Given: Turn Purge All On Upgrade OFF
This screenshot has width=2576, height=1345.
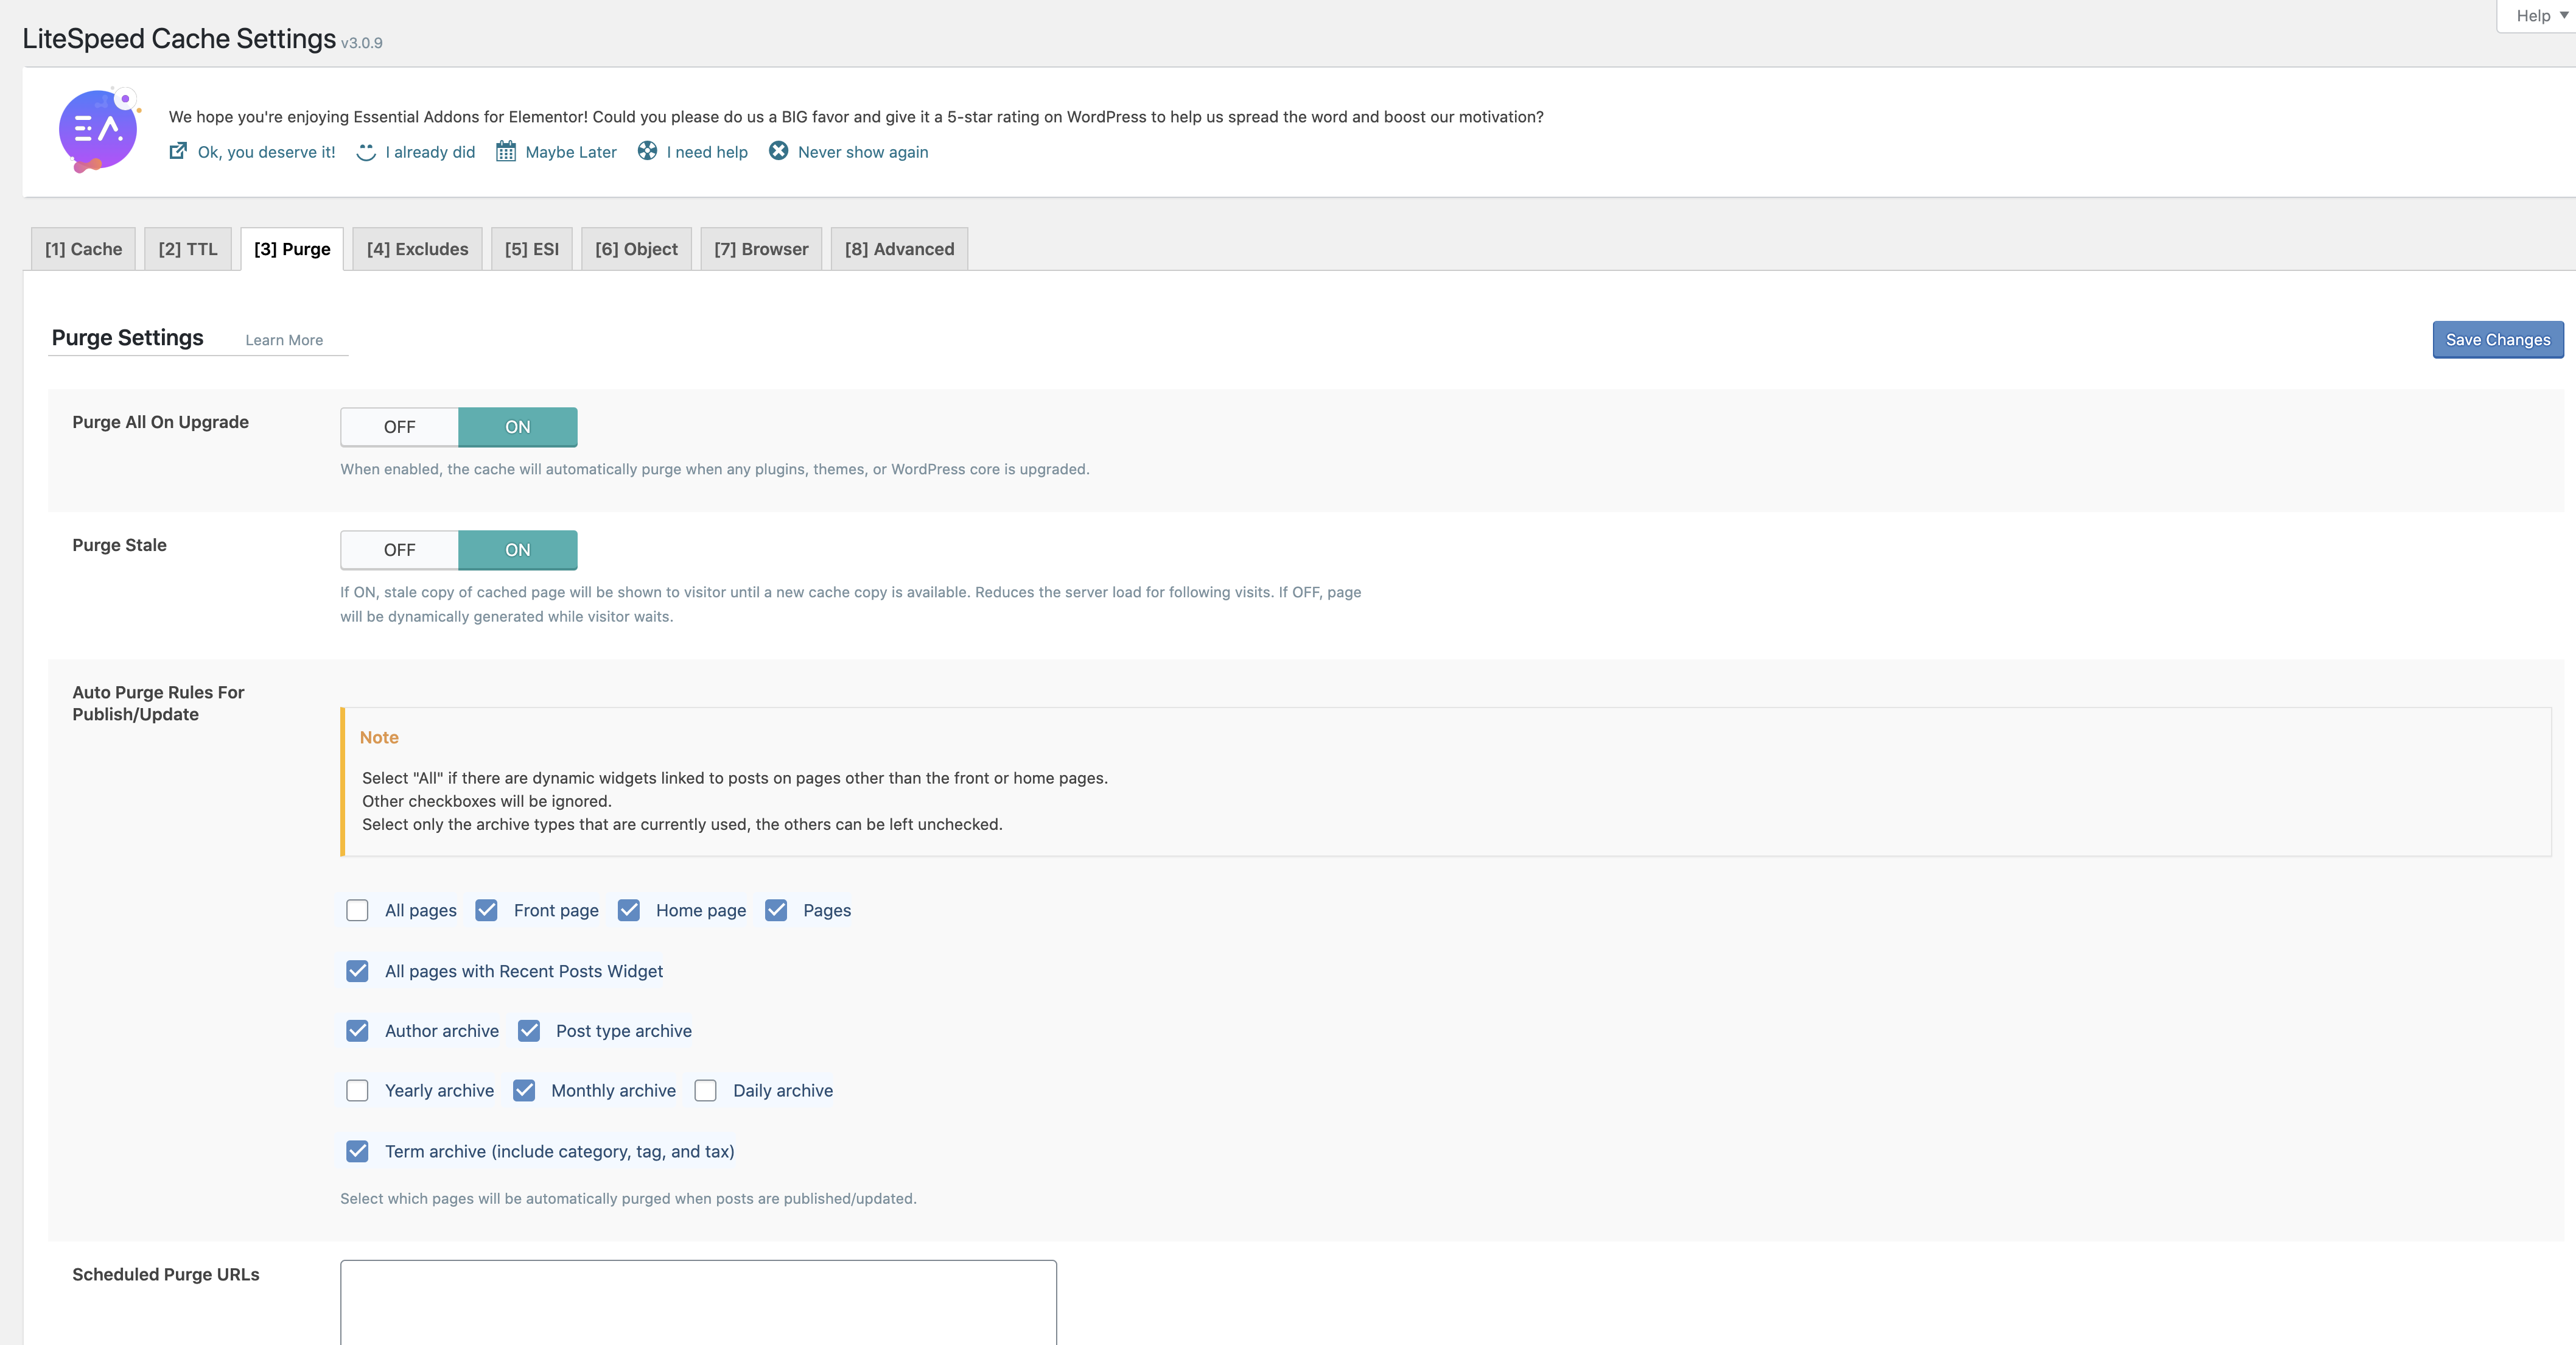Looking at the screenshot, I should [399, 427].
